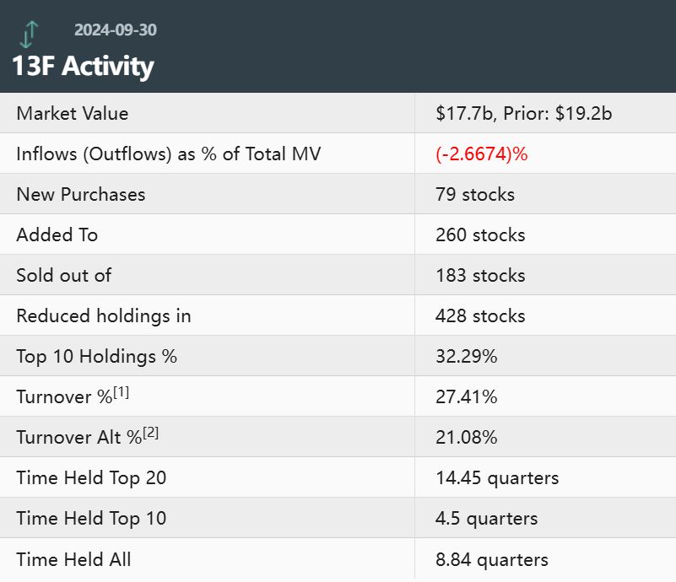Open footnote [2] next to Turnover Alt %
The image size is (676, 582).
tap(150, 432)
